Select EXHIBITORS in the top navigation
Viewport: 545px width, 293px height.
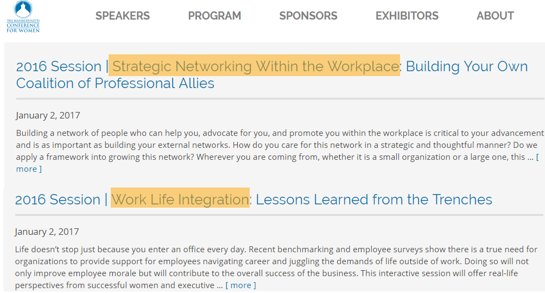pyautogui.click(x=407, y=16)
